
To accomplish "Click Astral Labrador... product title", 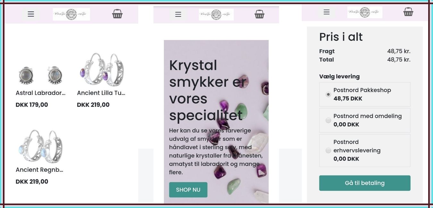I will pos(40,93).
